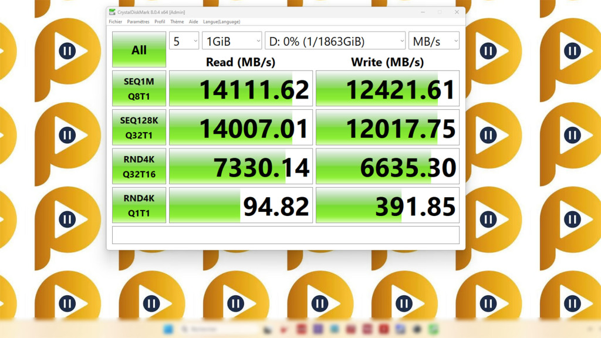Click the SEQ128K write result 12017.75
The width and height of the screenshot is (601, 338).
click(x=387, y=127)
